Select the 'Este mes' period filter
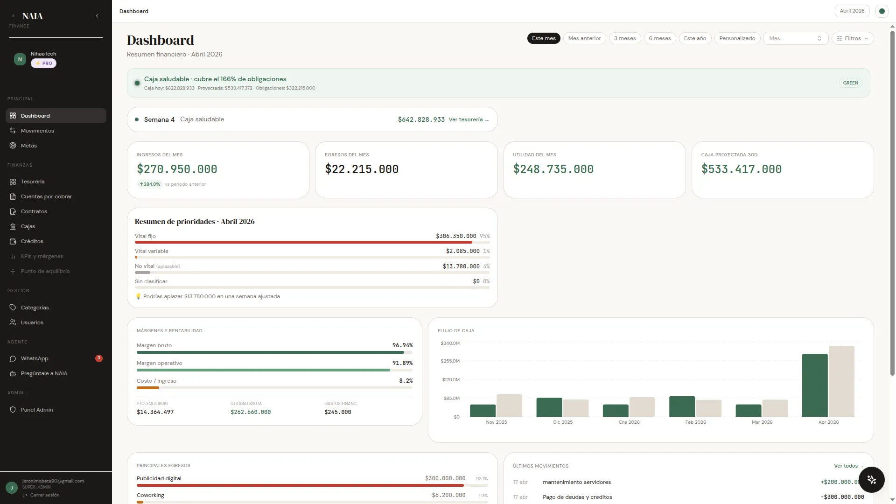Screen dimensions: 896x504 tap(544, 38)
